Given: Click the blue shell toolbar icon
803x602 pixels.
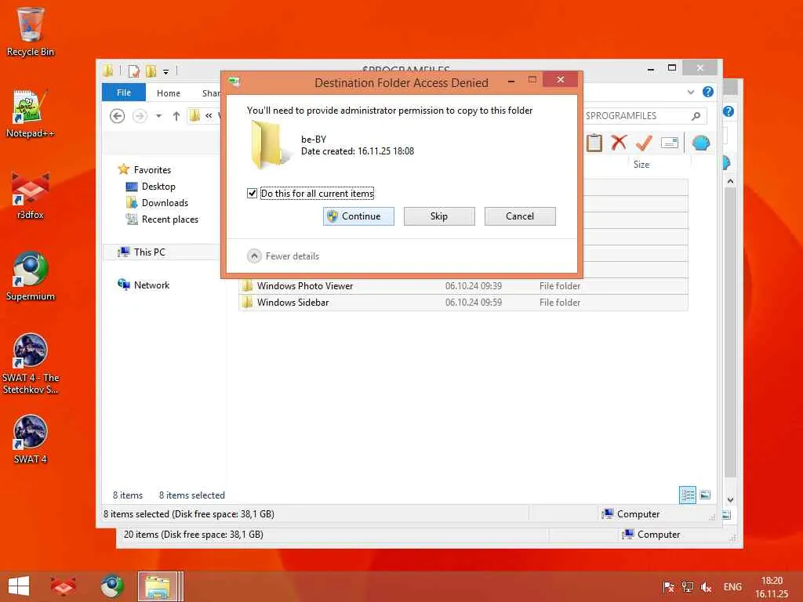Looking at the screenshot, I should pyautogui.click(x=701, y=143).
